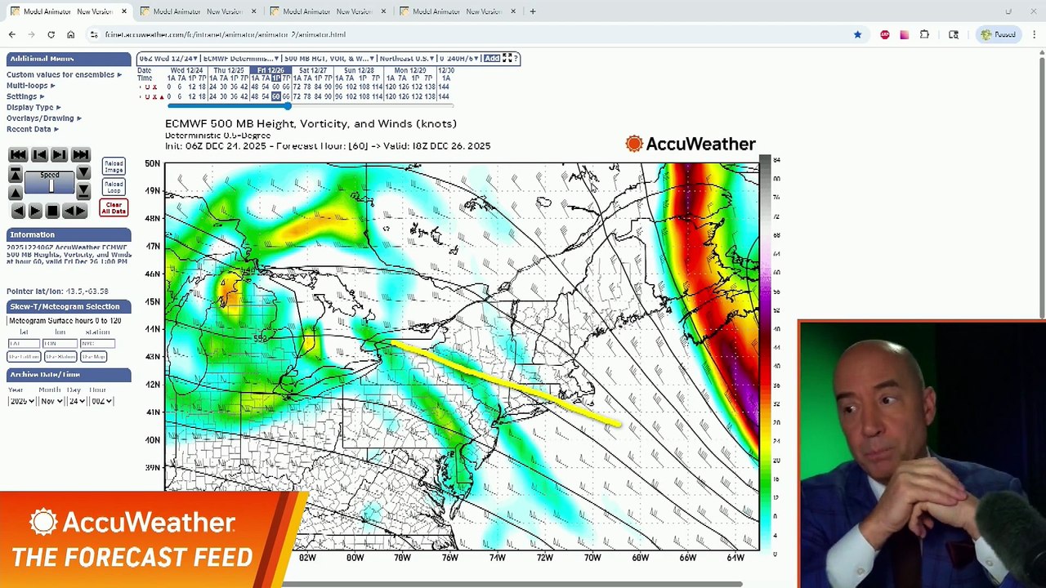
Task: Reload the browser page
Action: click(51, 34)
